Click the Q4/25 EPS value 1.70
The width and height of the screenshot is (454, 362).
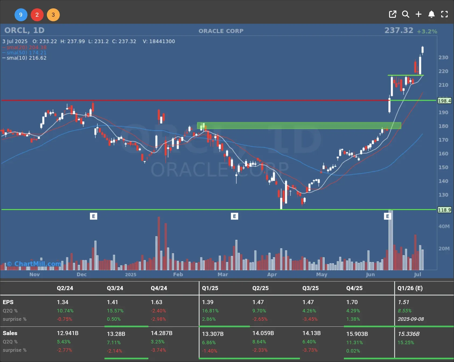(352, 302)
